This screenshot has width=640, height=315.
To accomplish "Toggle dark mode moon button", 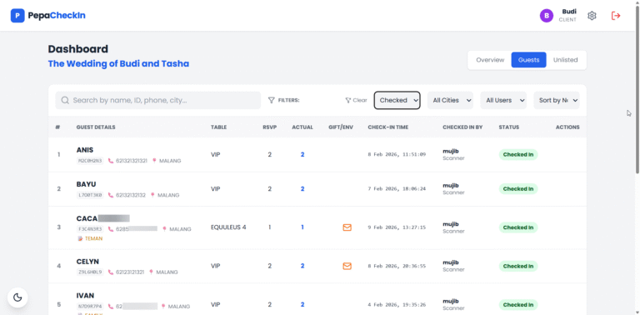I will [x=17, y=297].
